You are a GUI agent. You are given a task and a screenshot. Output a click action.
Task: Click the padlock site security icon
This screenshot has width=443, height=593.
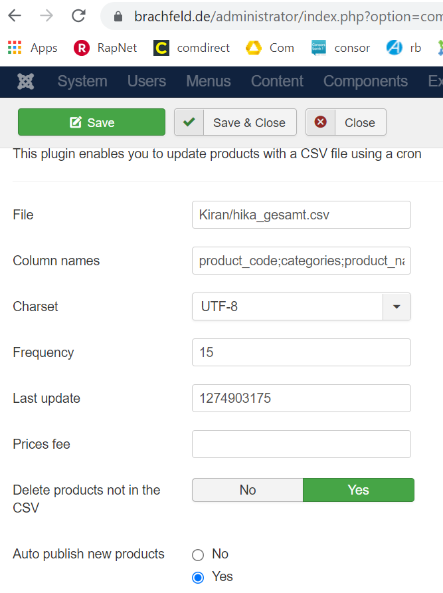[x=118, y=16]
